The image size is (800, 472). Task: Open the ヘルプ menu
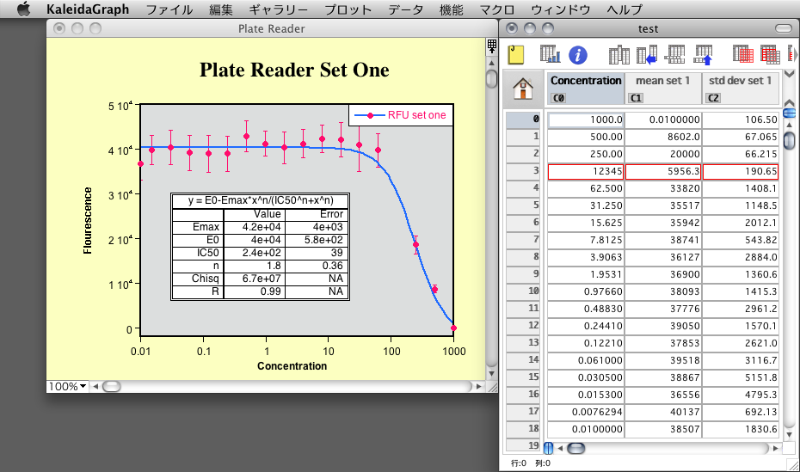click(625, 9)
